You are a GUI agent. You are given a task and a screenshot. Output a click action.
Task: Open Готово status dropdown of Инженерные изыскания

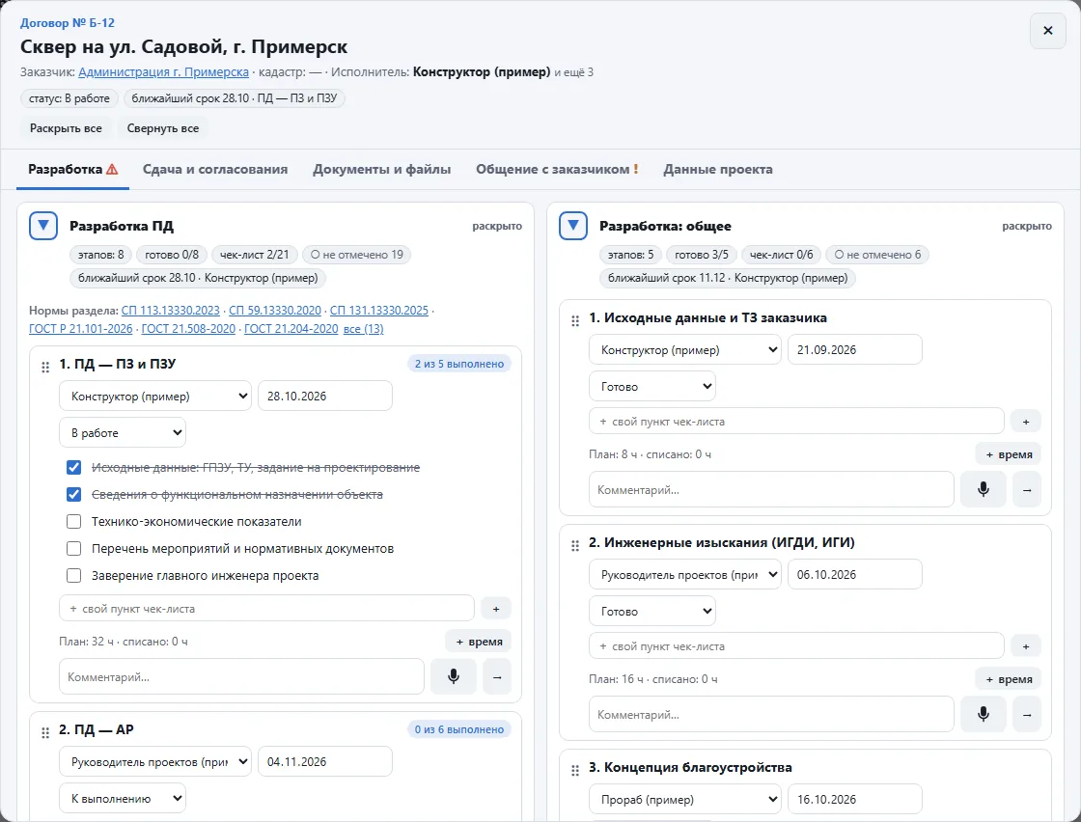[x=652, y=611]
